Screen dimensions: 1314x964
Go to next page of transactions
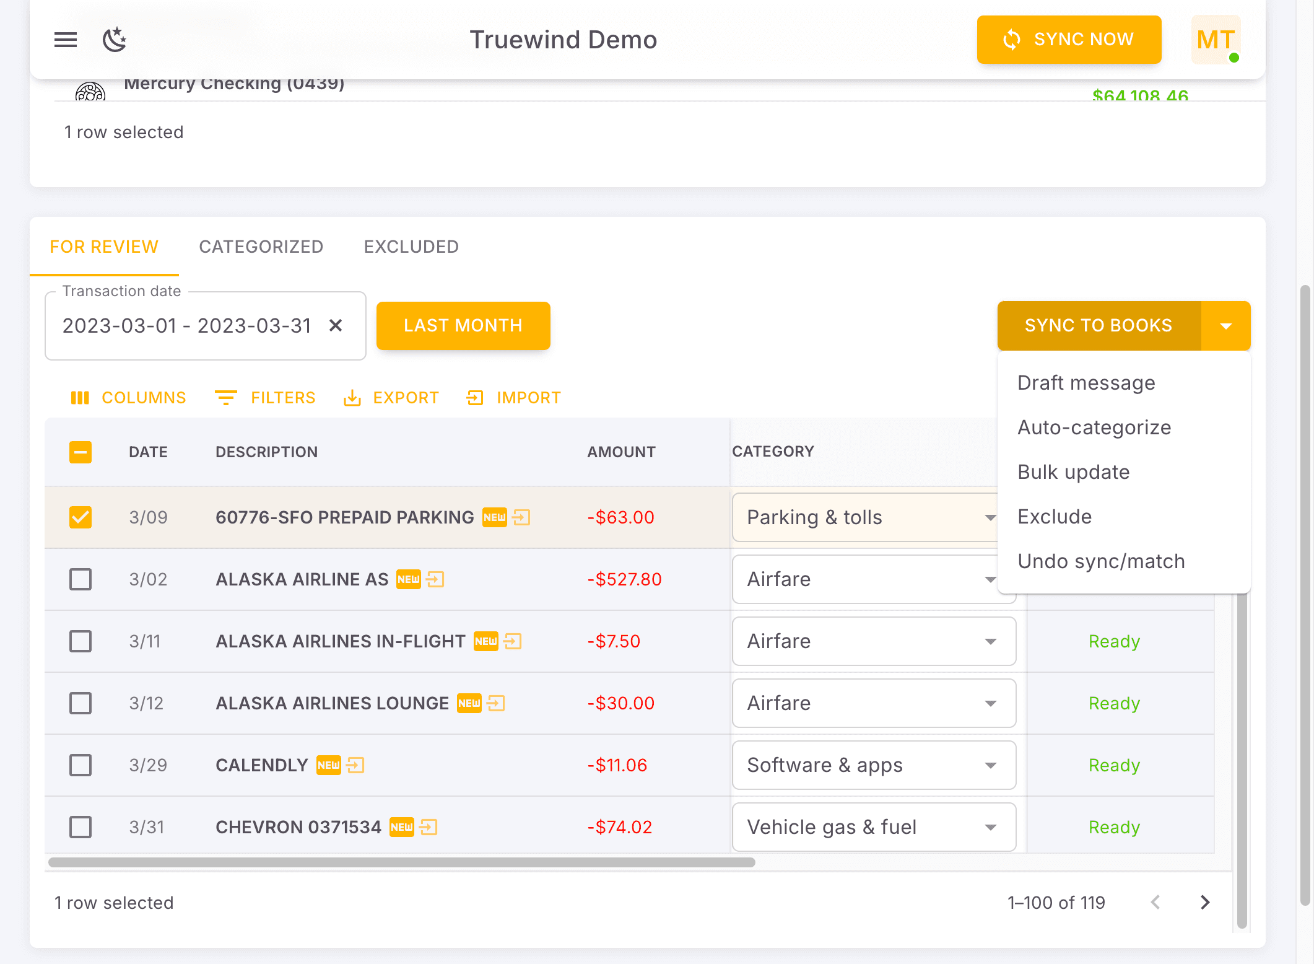point(1204,902)
